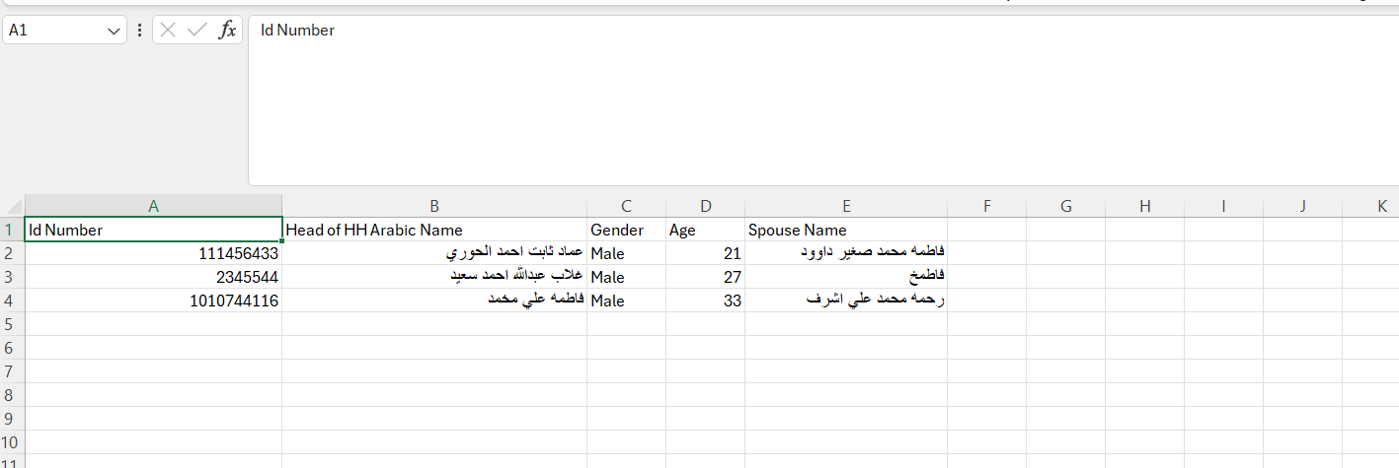The width and height of the screenshot is (1399, 468).
Task: Select the Age cell with value 27
Action: tap(705, 277)
